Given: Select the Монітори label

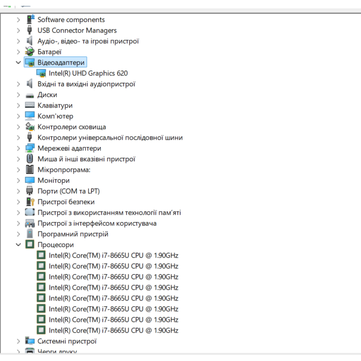Looking at the screenshot, I should [x=53, y=180].
